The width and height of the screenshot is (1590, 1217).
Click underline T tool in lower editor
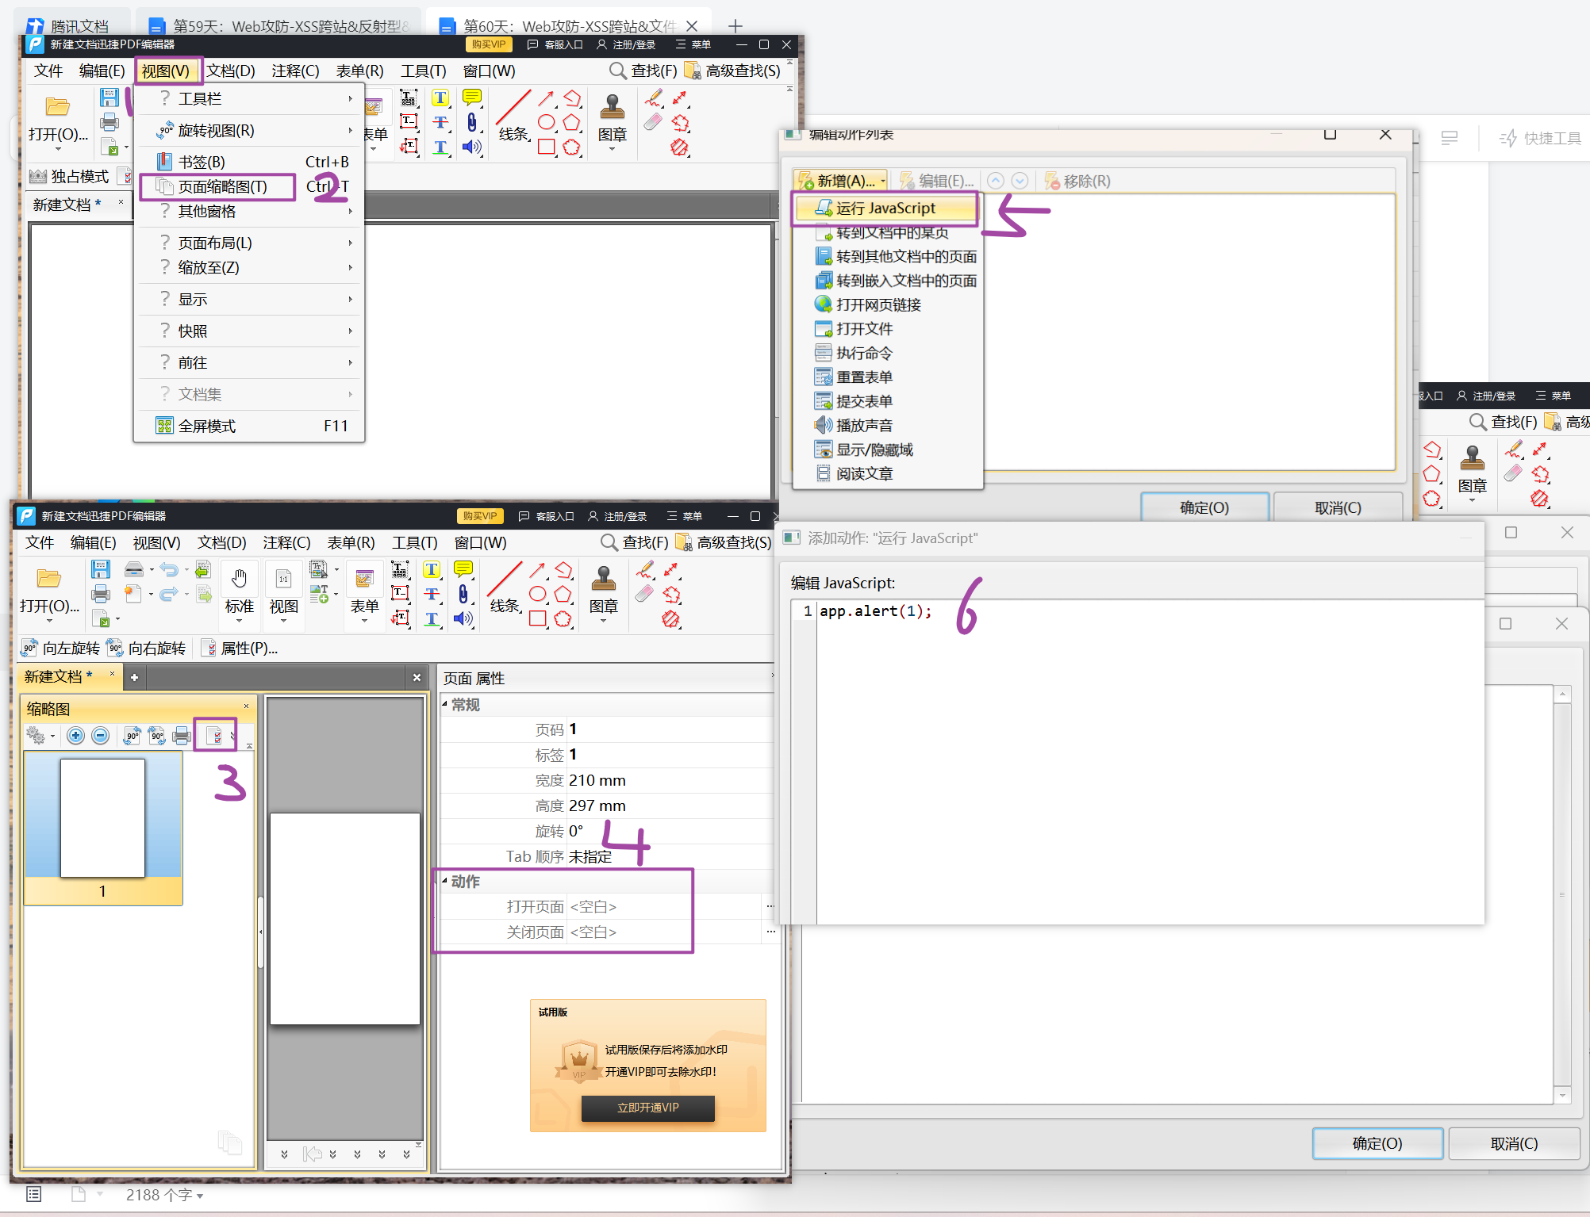[x=432, y=618]
